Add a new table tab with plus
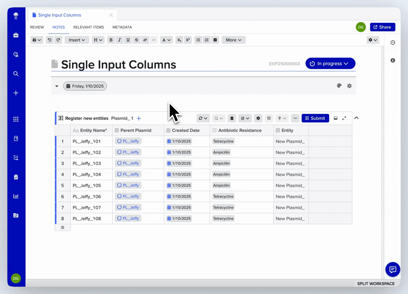Screen dimensions: 408x294 click(139, 118)
